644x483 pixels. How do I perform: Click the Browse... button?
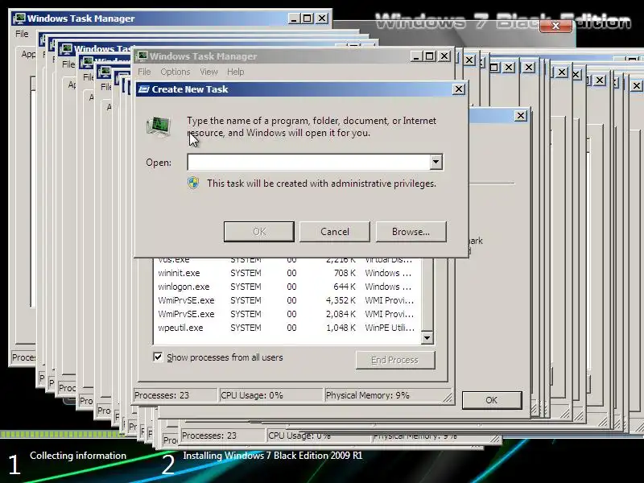coord(411,232)
